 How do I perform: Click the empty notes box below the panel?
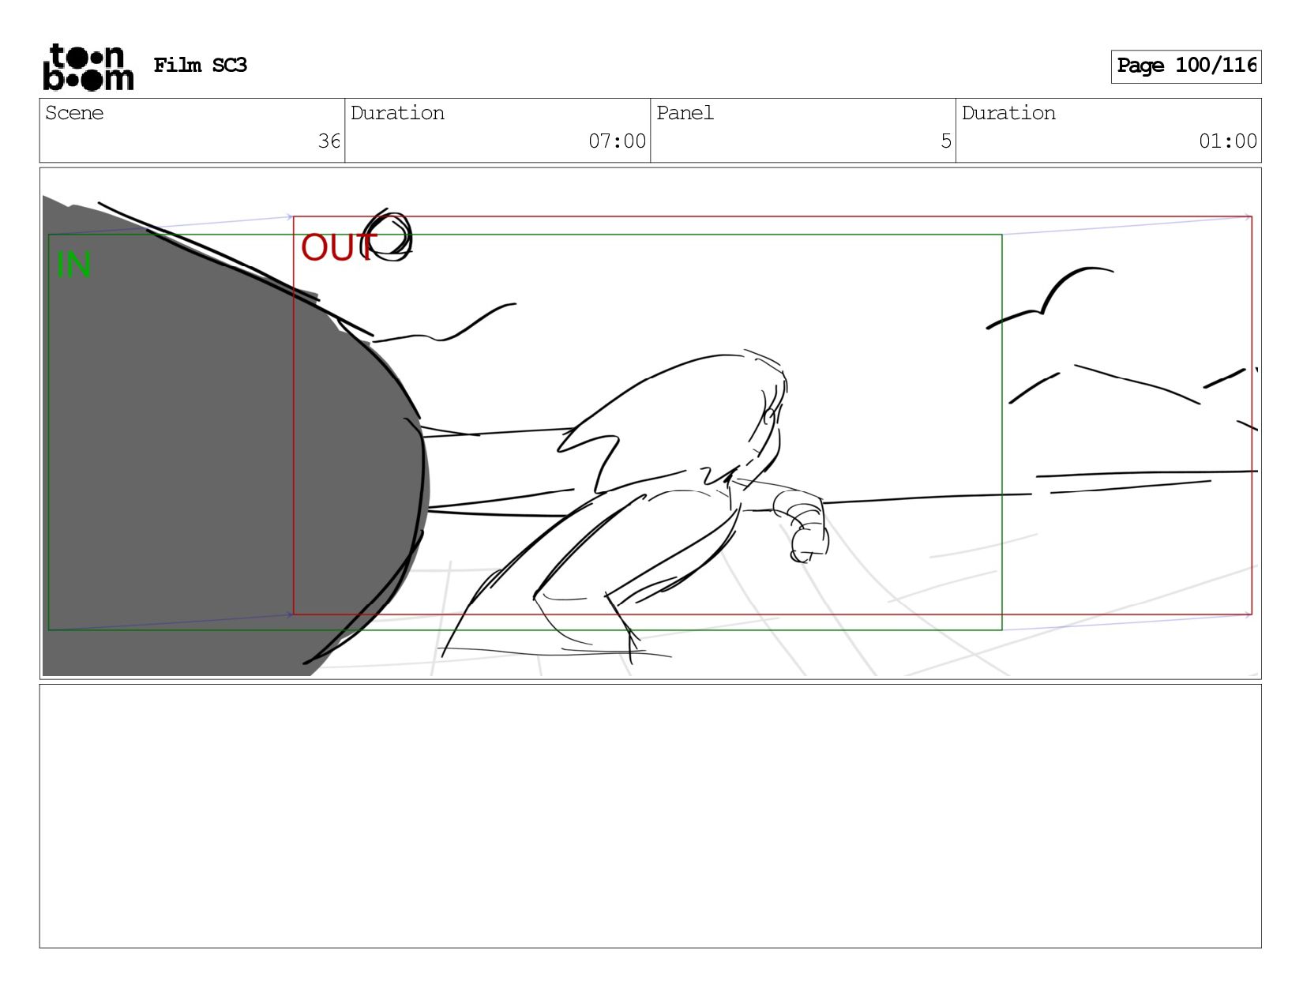click(650, 816)
